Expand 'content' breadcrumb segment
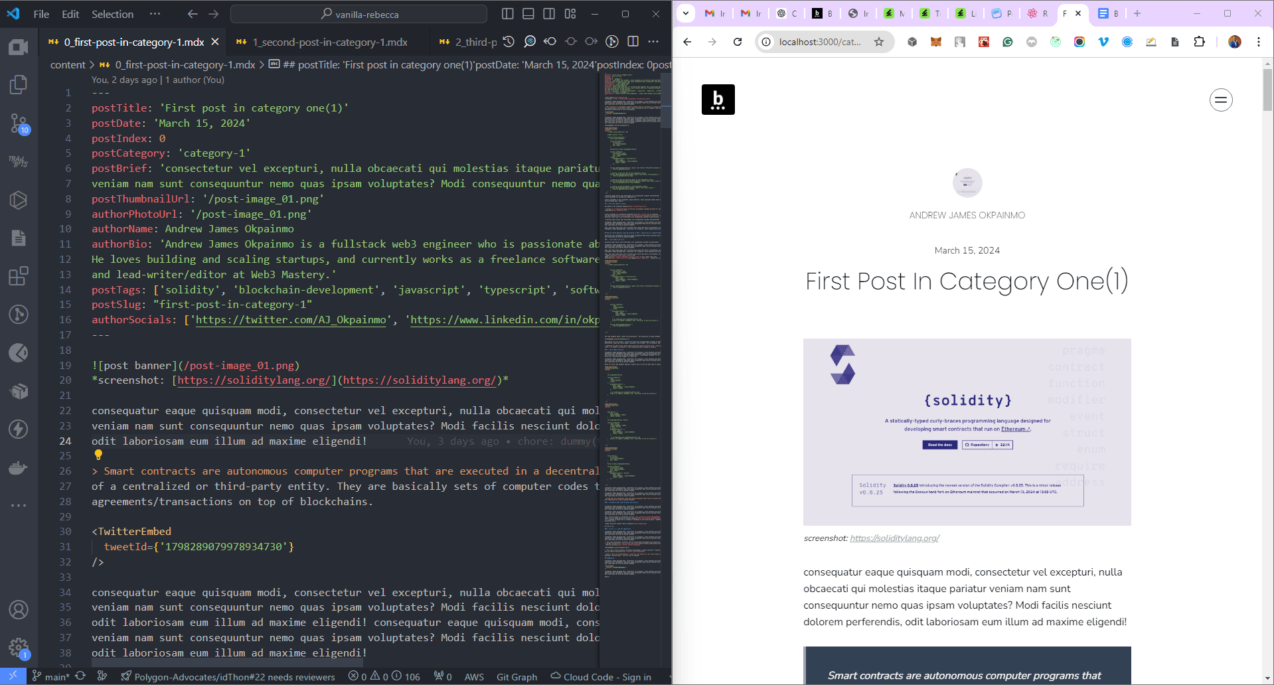Image resolution: width=1274 pixels, height=685 pixels. click(x=68, y=64)
